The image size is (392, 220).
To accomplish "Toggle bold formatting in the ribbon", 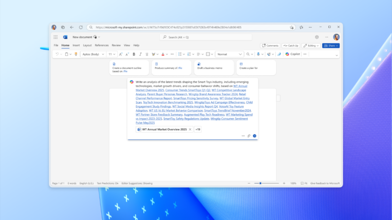I will point(134,54).
